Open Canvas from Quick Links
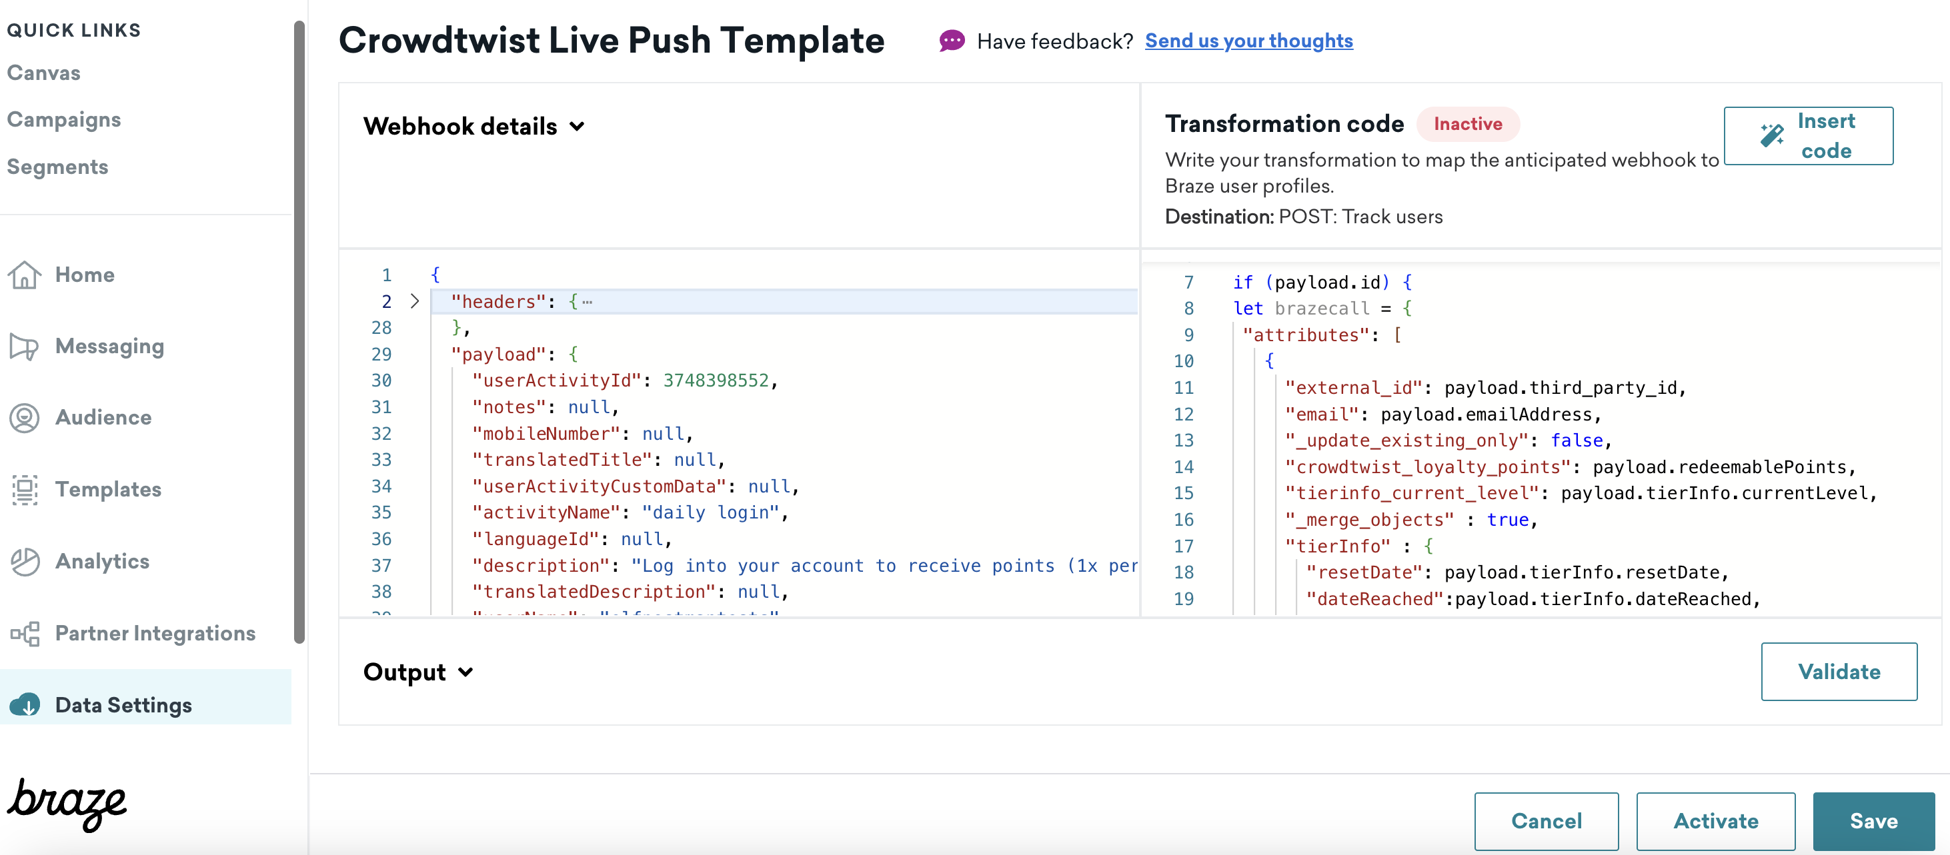 click(43, 73)
